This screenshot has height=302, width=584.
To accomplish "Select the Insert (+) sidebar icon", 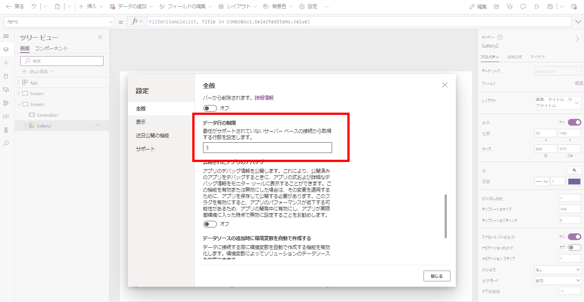I will point(6,63).
